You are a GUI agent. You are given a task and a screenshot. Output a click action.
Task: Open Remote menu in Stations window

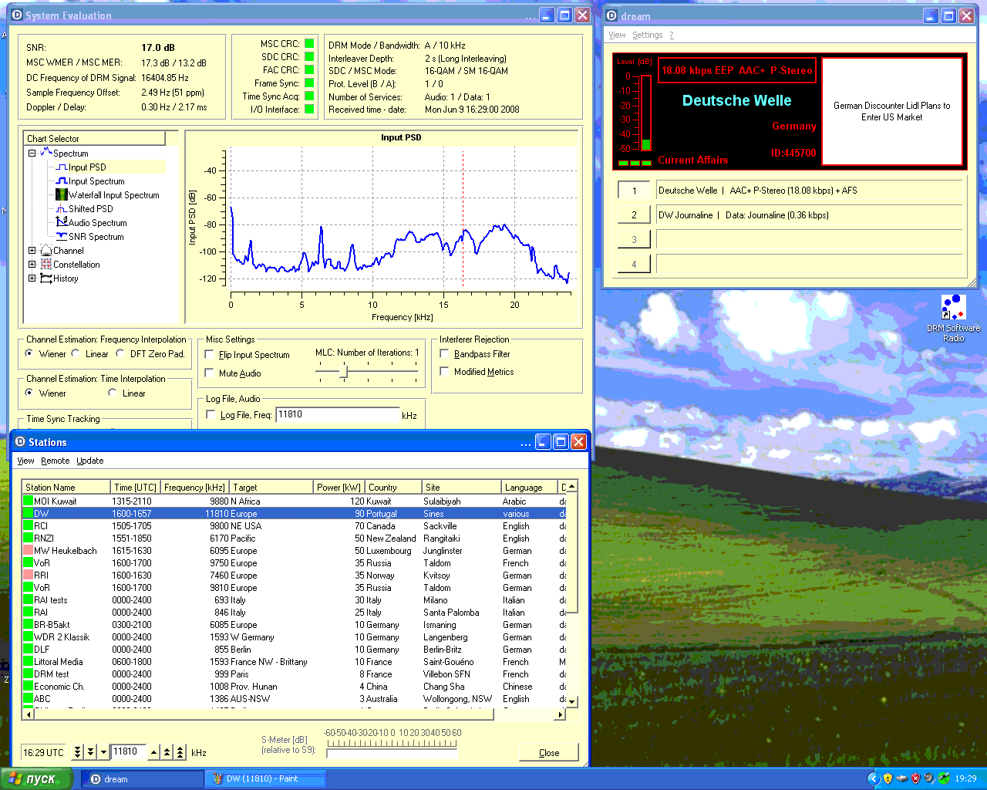tap(56, 461)
